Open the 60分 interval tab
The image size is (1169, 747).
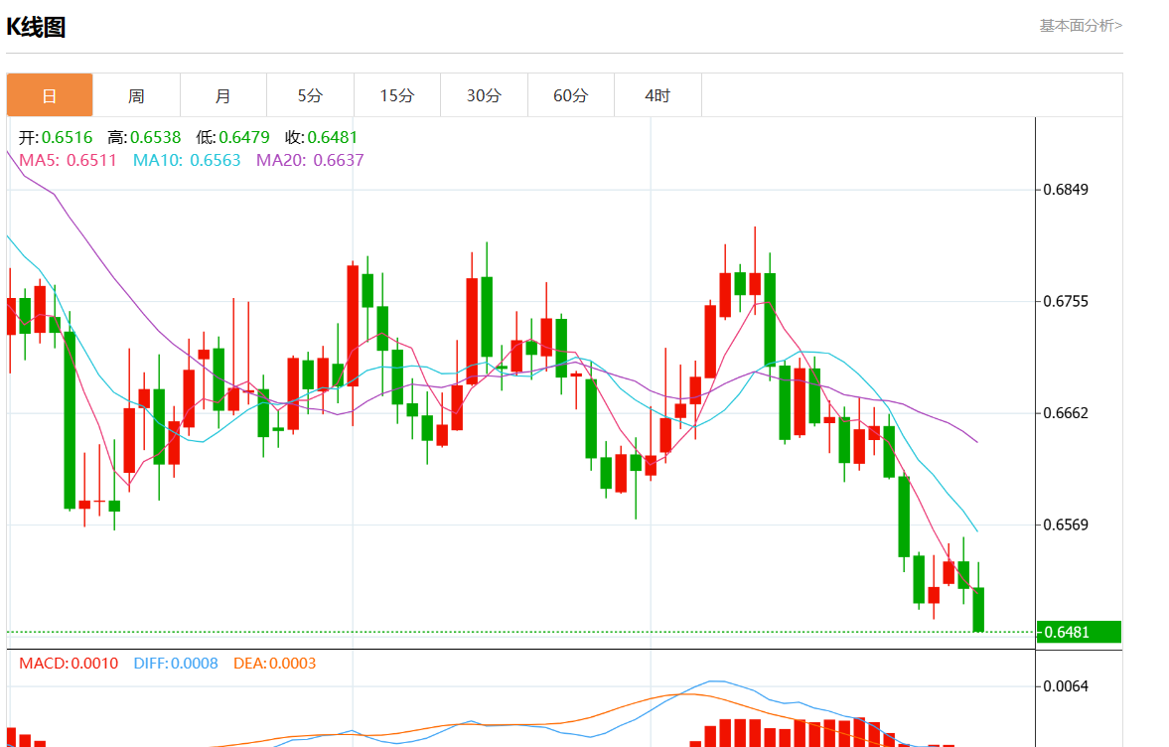point(571,95)
